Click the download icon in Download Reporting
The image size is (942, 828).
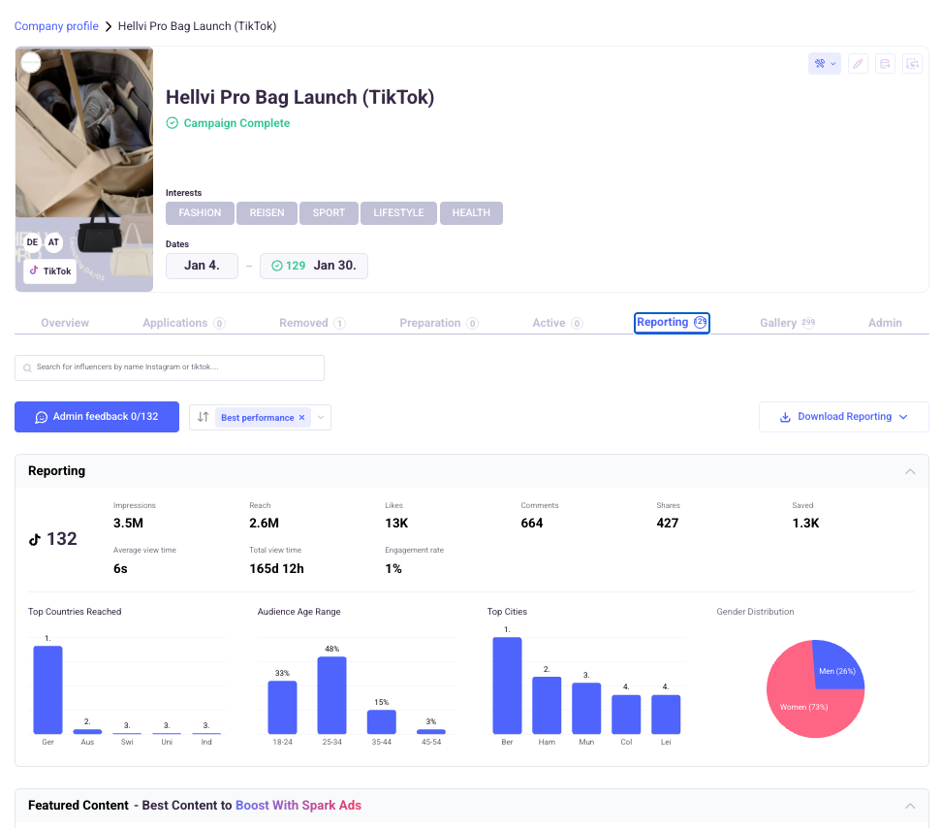(x=785, y=417)
